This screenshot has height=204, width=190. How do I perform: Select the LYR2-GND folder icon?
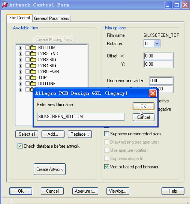33,54
